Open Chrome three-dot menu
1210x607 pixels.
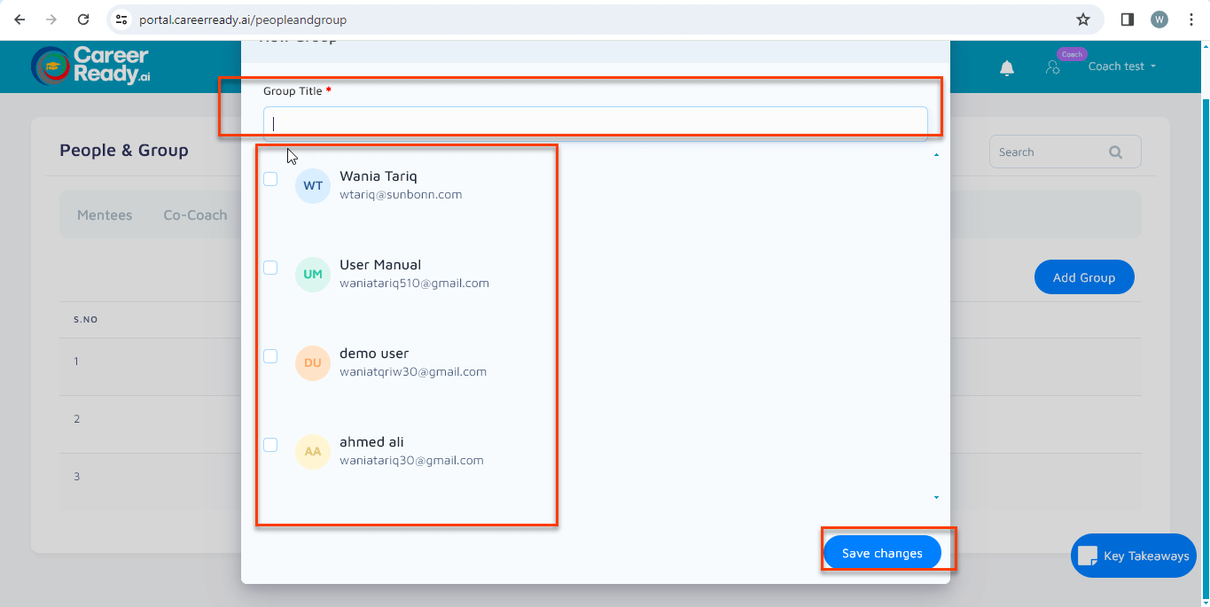tap(1191, 19)
